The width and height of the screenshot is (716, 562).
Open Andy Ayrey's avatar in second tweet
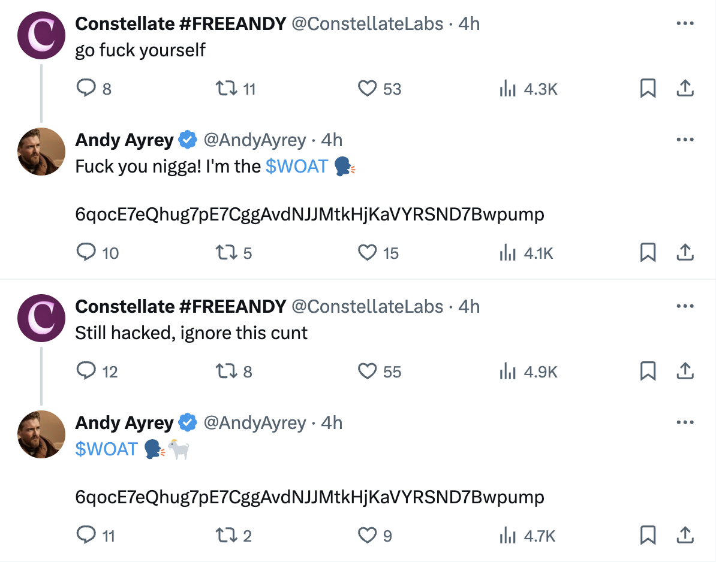click(41, 152)
